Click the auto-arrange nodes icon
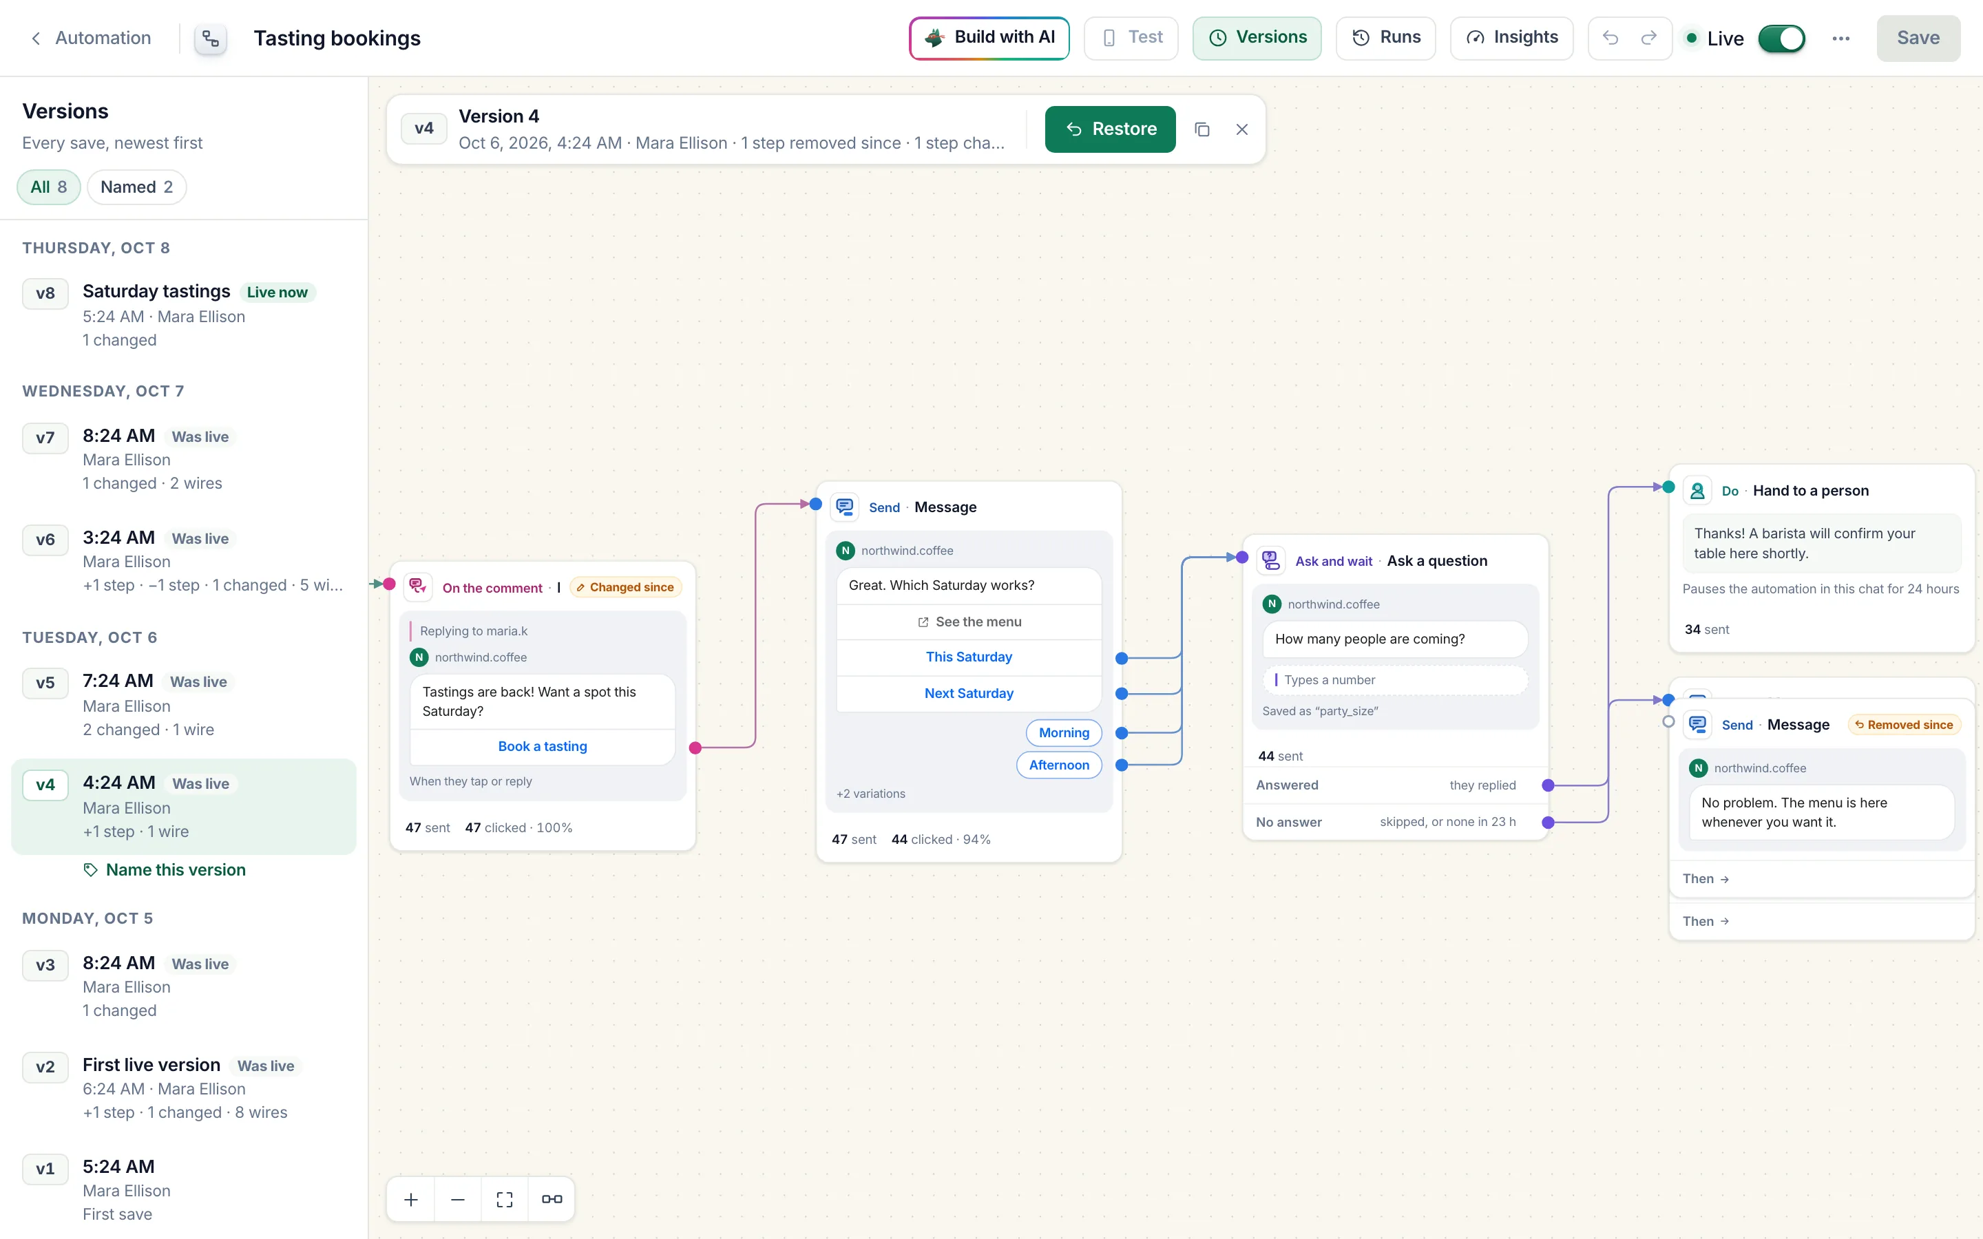The width and height of the screenshot is (1983, 1239). pos(552,1200)
